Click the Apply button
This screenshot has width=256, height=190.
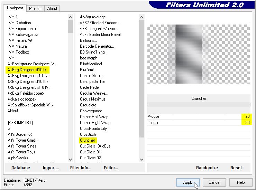188,182
